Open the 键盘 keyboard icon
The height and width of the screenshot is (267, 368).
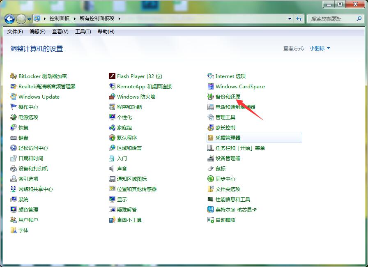click(14, 138)
